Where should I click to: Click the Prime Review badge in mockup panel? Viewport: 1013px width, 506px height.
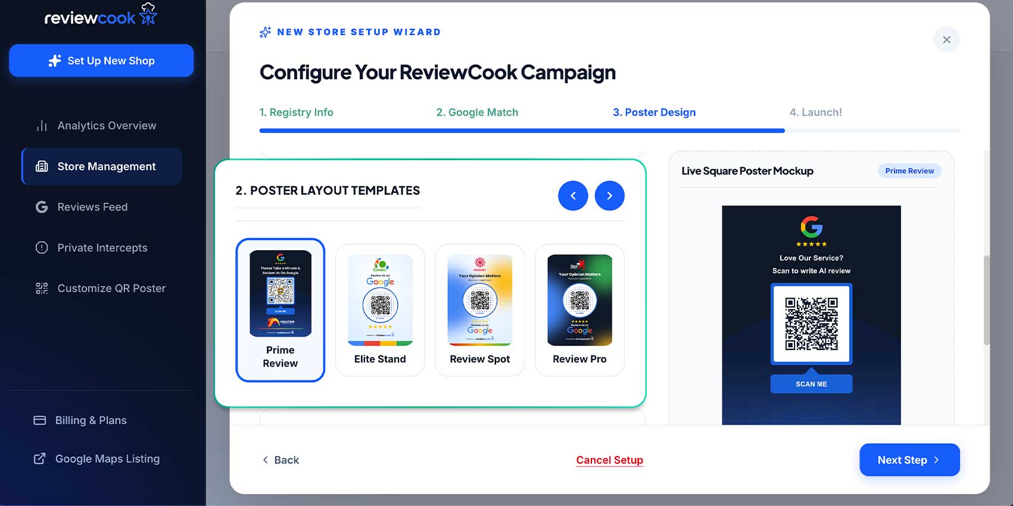(x=909, y=171)
